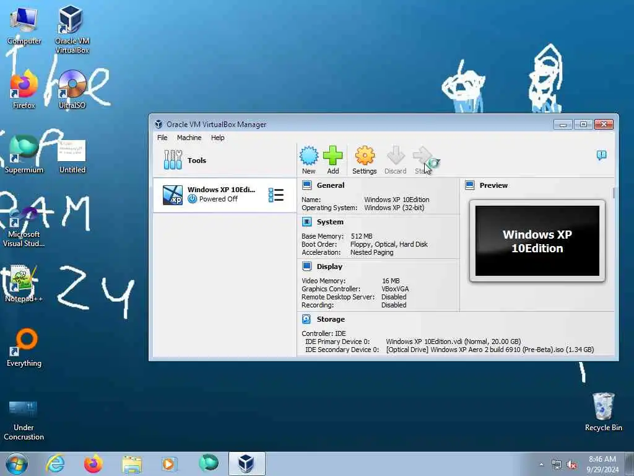The width and height of the screenshot is (634, 476).
Task: Select Under Concrustion desktop item
Action: tap(24, 420)
